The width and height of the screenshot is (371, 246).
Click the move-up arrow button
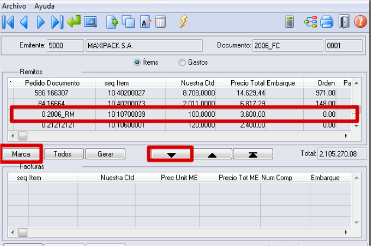pos(212,154)
